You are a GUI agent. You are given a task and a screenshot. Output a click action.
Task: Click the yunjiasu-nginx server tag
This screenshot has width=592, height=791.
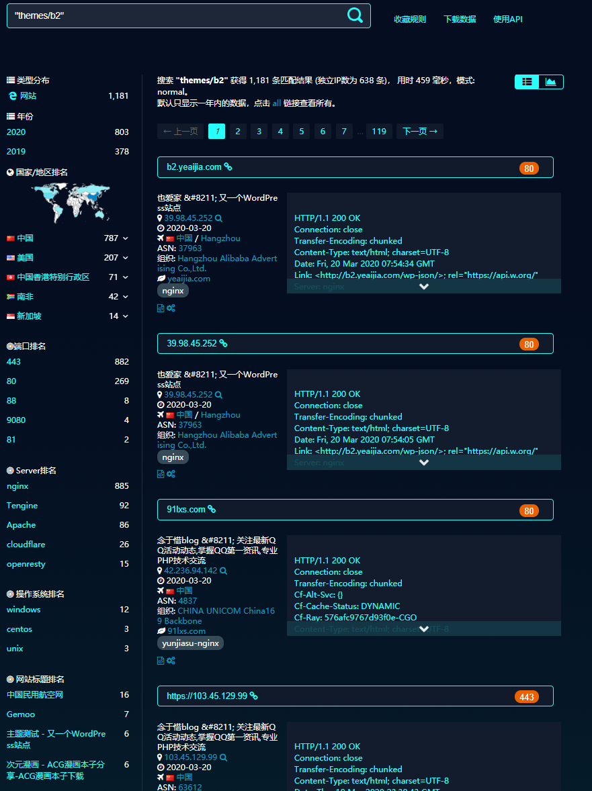190,643
